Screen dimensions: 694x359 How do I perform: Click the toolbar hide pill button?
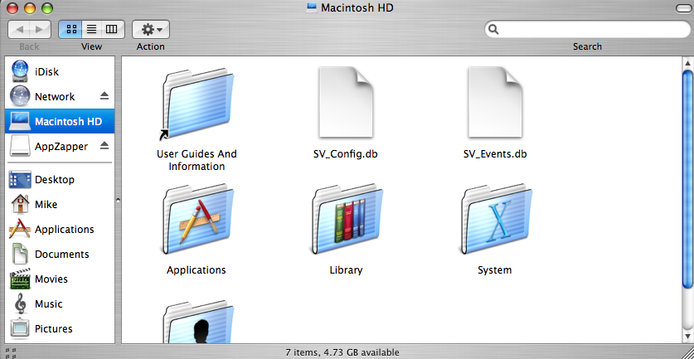pos(682,8)
